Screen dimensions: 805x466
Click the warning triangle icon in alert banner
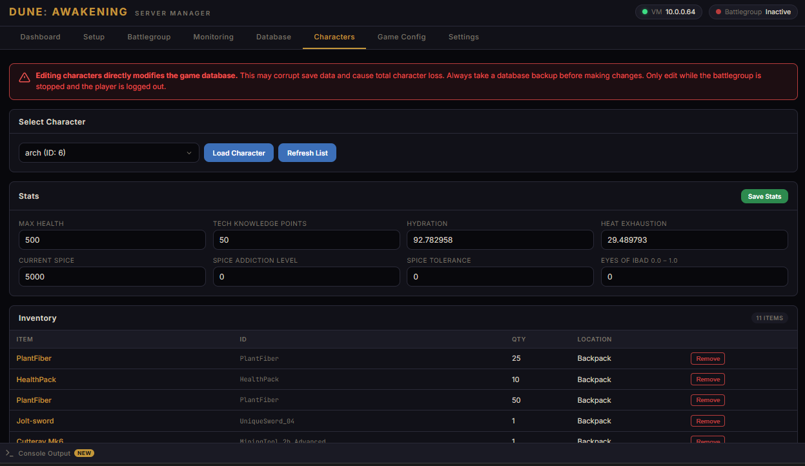(25, 77)
